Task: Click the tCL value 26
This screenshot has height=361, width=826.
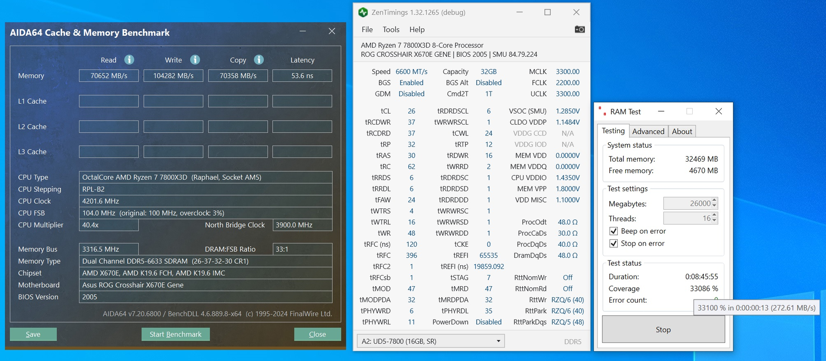Action: pos(411,111)
